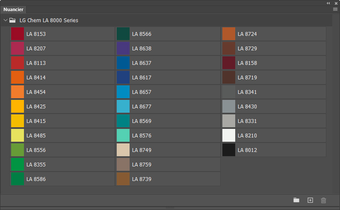Screen dimensions: 340x210
Task: Create a new swatch with plus icon
Action: pyautogui.click(x=310, y=200)
